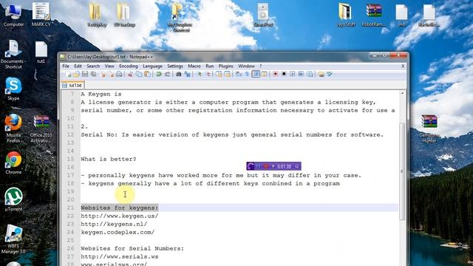Click the Print toolbar icon
Viewport: 473px width, 266px height.
tap(119, 74)
